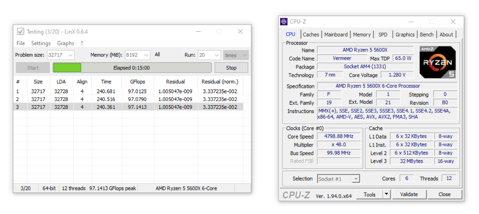The image size is (479, 214).
Task: Switch to the Memory tab in CPU-Z
Action: pos(362,35)
